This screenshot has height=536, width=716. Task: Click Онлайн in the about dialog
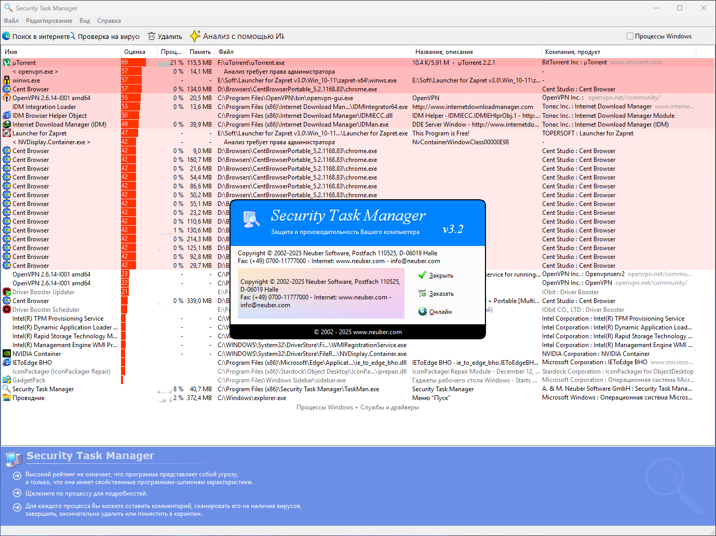(x=440, y=312)
